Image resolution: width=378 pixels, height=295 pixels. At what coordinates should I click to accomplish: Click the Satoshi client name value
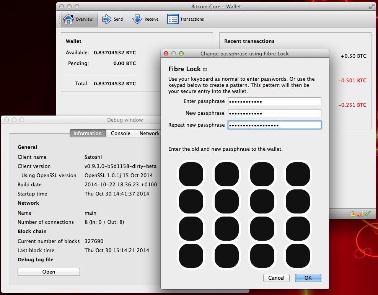coord(93,157)
